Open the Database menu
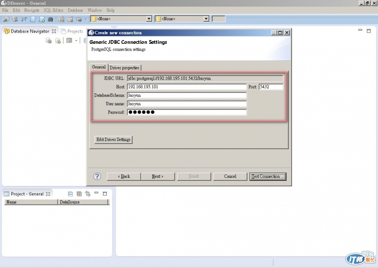Image resolution: width=378 pixels, height=268 pixels. coord(75,10)
